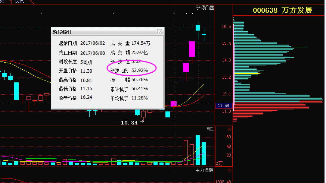326x183 pixels.
Task: Click the VOL indicator label
Action: coord(210,129)
